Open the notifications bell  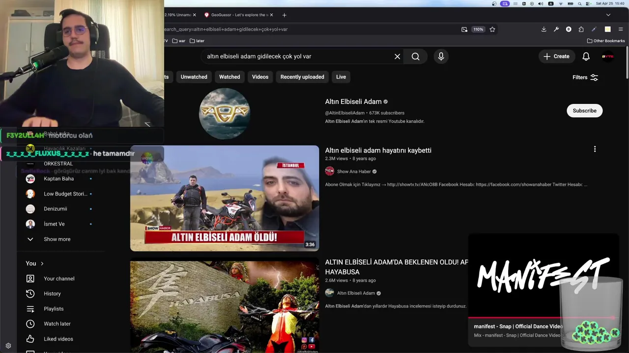[586, 56]
